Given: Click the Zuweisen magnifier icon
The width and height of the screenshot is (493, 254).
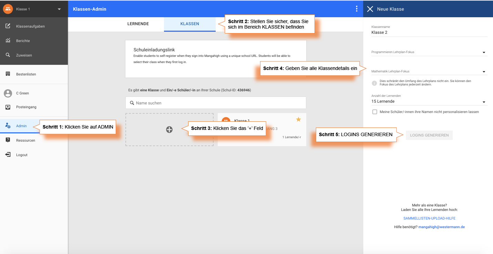Looking at the screenshot, I should point(8,55).
